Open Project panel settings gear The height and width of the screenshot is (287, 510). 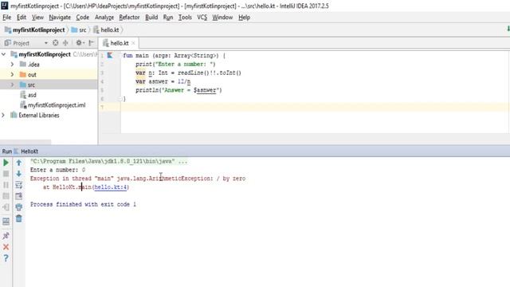[x=80, y=42]
